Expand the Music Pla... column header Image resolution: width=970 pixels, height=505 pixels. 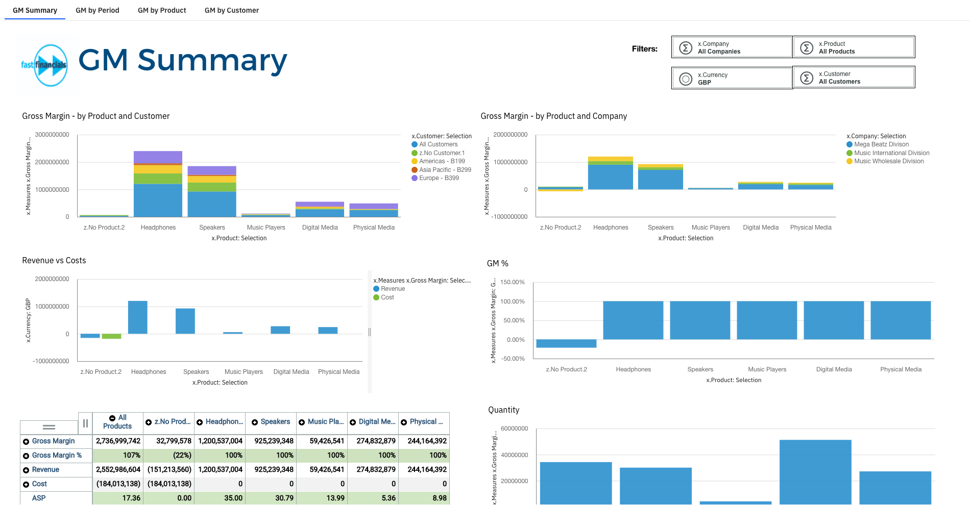tap(302, 422)
